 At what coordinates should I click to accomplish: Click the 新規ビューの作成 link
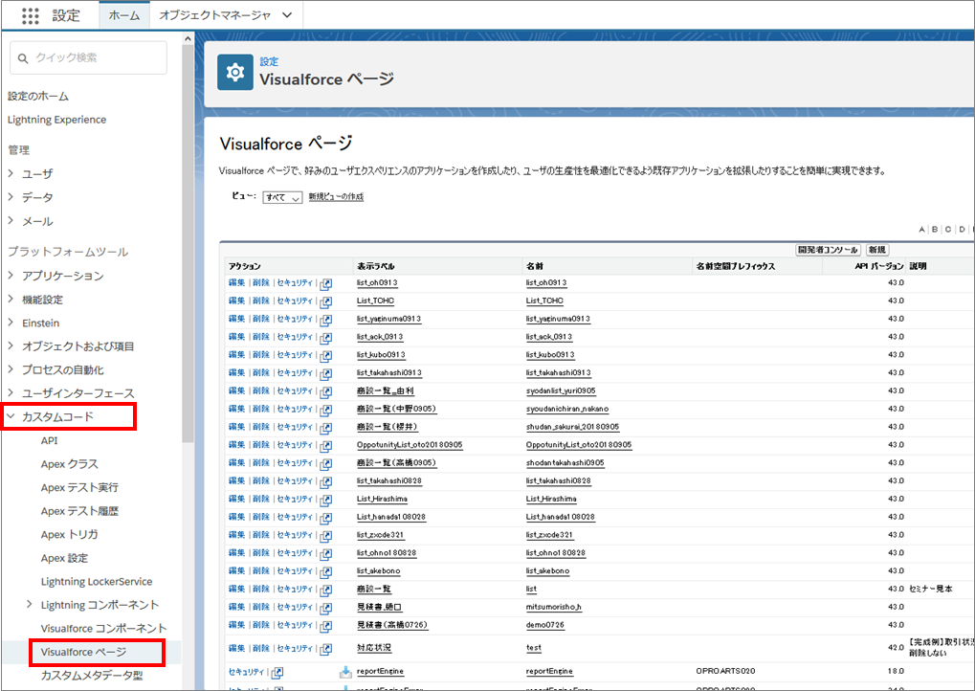click(335, 197)
